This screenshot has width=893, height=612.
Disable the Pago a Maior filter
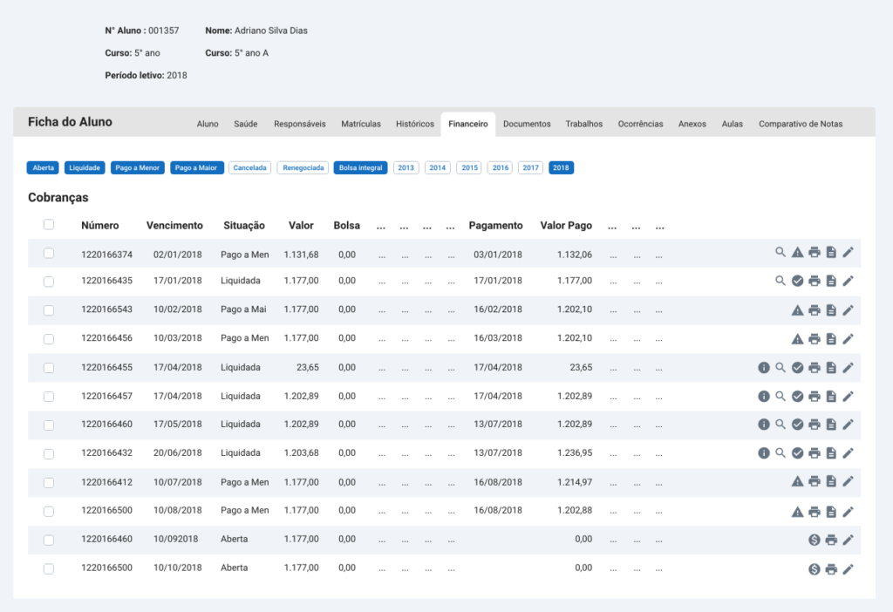[x=196, y=168]
